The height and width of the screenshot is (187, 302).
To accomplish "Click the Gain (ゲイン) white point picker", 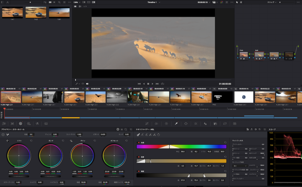I will click(x=71, y=141).
